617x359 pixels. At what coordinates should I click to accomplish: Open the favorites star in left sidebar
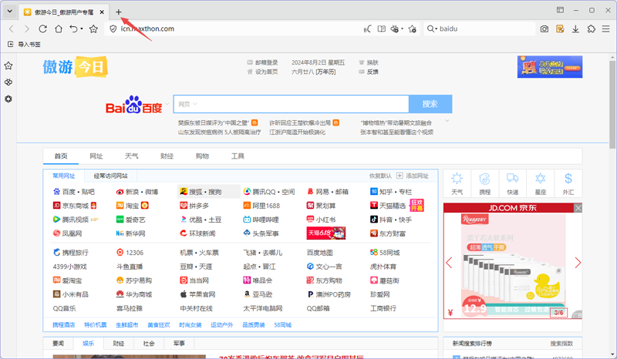(x=8, y=66)
